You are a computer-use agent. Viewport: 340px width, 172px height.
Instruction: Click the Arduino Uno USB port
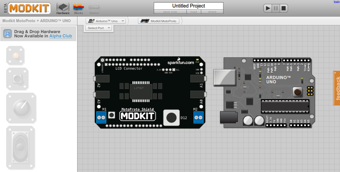[225, 77]
